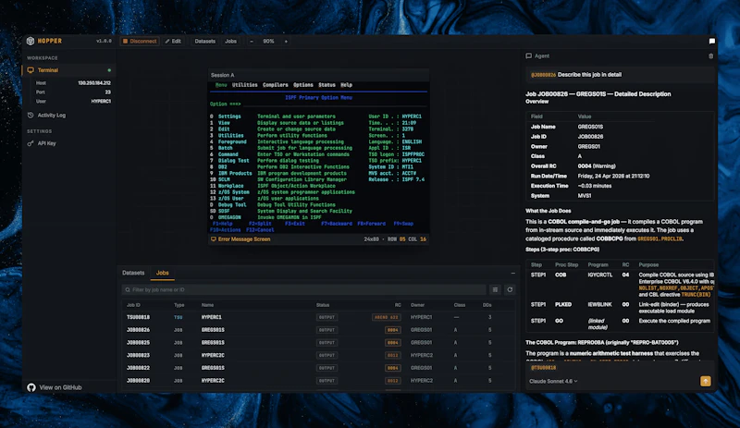Viewport: 740px width, 428px height.
Task: Click the 0012 RC badge for JOB00823
Action: (392, 355)
